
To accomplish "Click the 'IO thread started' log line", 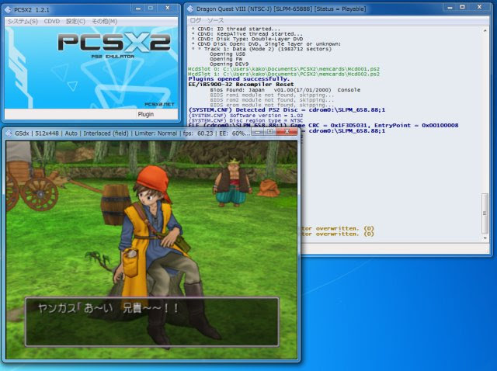I will [x=236, y=29].
